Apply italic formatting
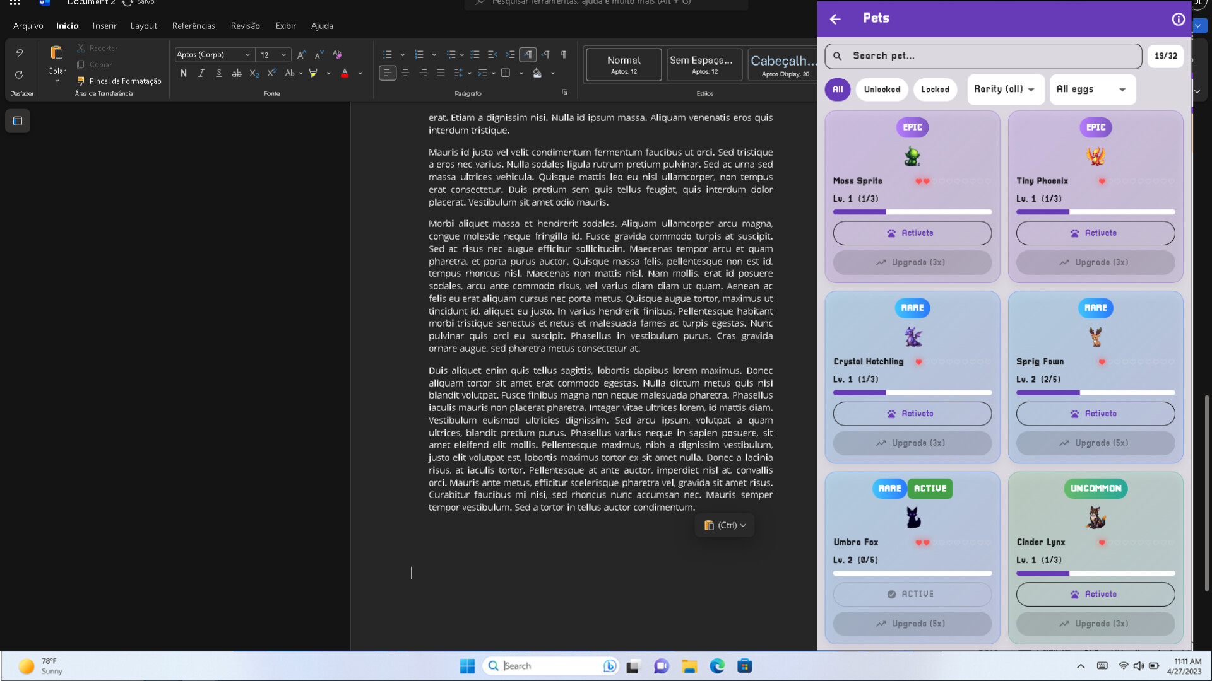 (201, 73)
